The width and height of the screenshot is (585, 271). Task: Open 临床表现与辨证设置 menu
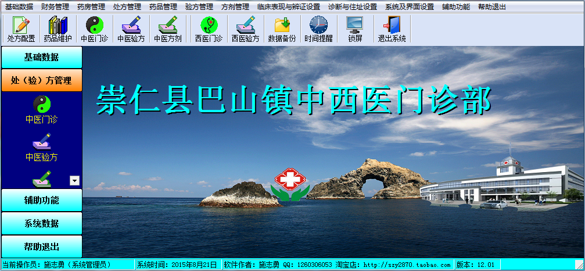(289, 7)
